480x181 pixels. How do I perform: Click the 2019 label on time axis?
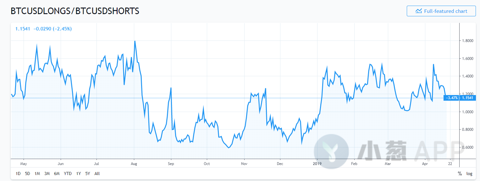(x=317, y=163)
